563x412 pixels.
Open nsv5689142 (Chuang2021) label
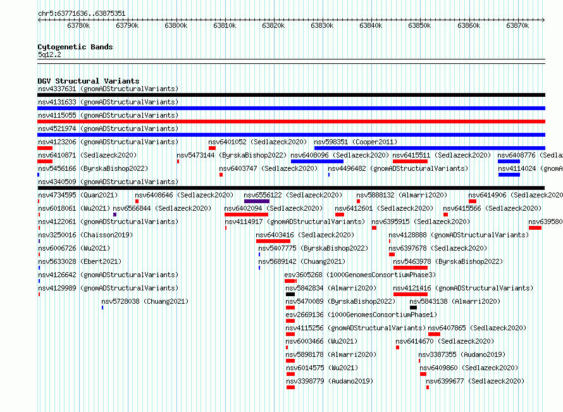click(302, 261)
